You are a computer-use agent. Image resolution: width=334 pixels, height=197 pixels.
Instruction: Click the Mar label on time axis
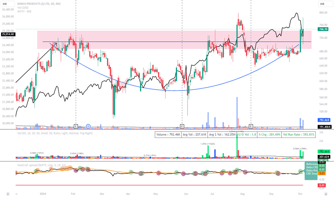(102, 194)
